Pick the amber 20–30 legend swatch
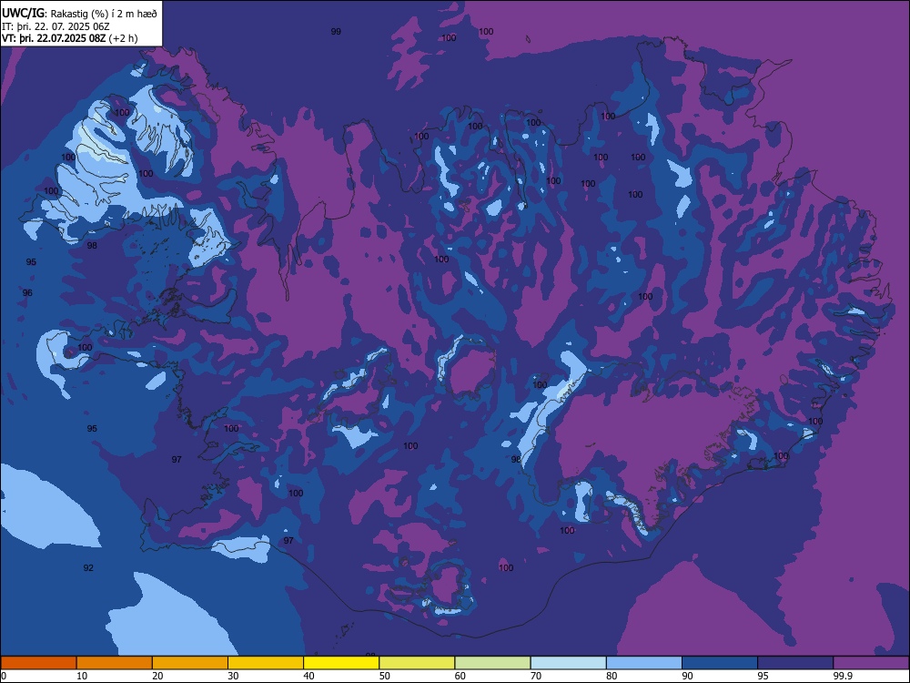This screenshot has height=683, width=910. point(190,663)
